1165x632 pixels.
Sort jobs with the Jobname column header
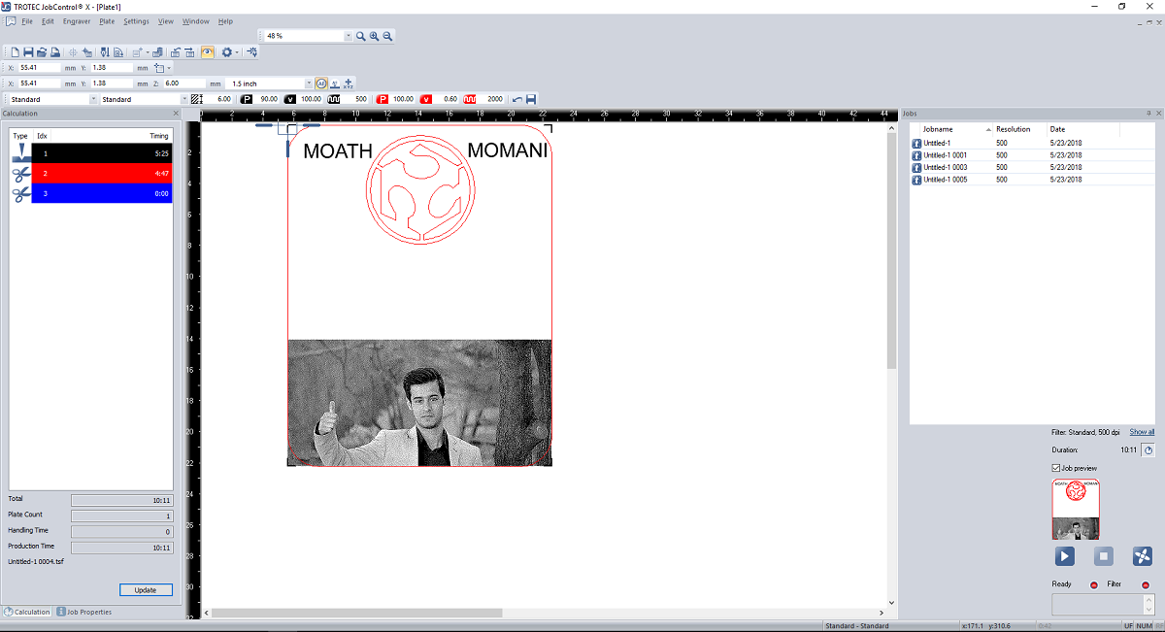point(955,129)
